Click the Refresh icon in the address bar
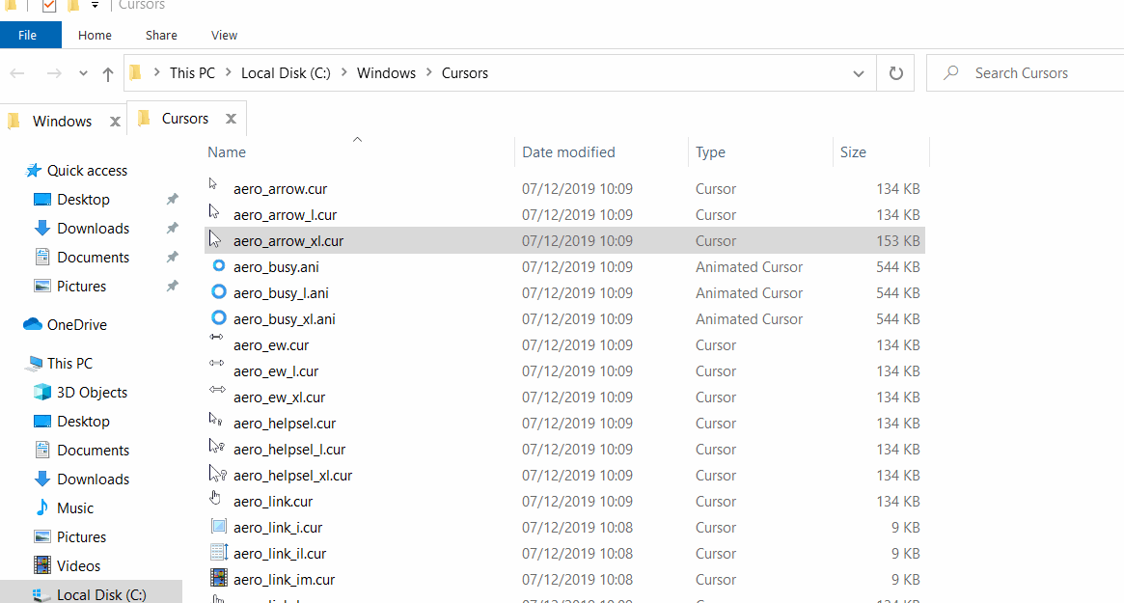Screen dimensions: 1124x603 895,72
